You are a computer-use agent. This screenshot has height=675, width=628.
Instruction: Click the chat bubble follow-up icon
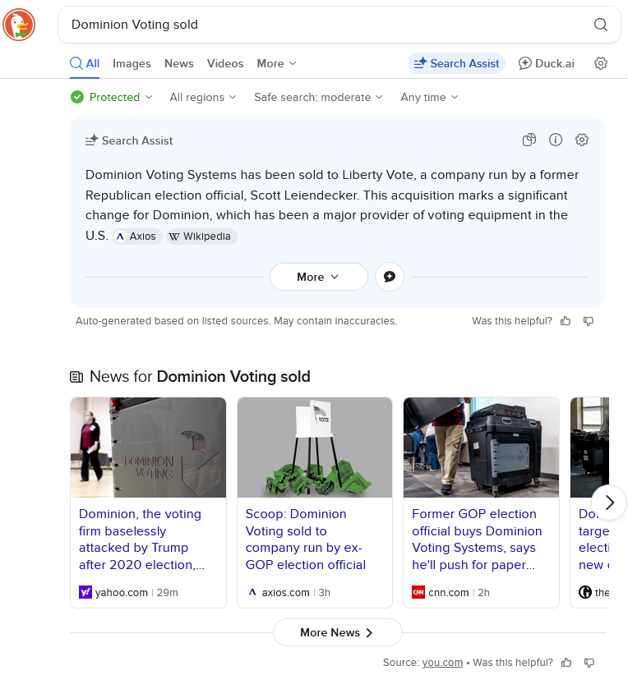point(390,277)
